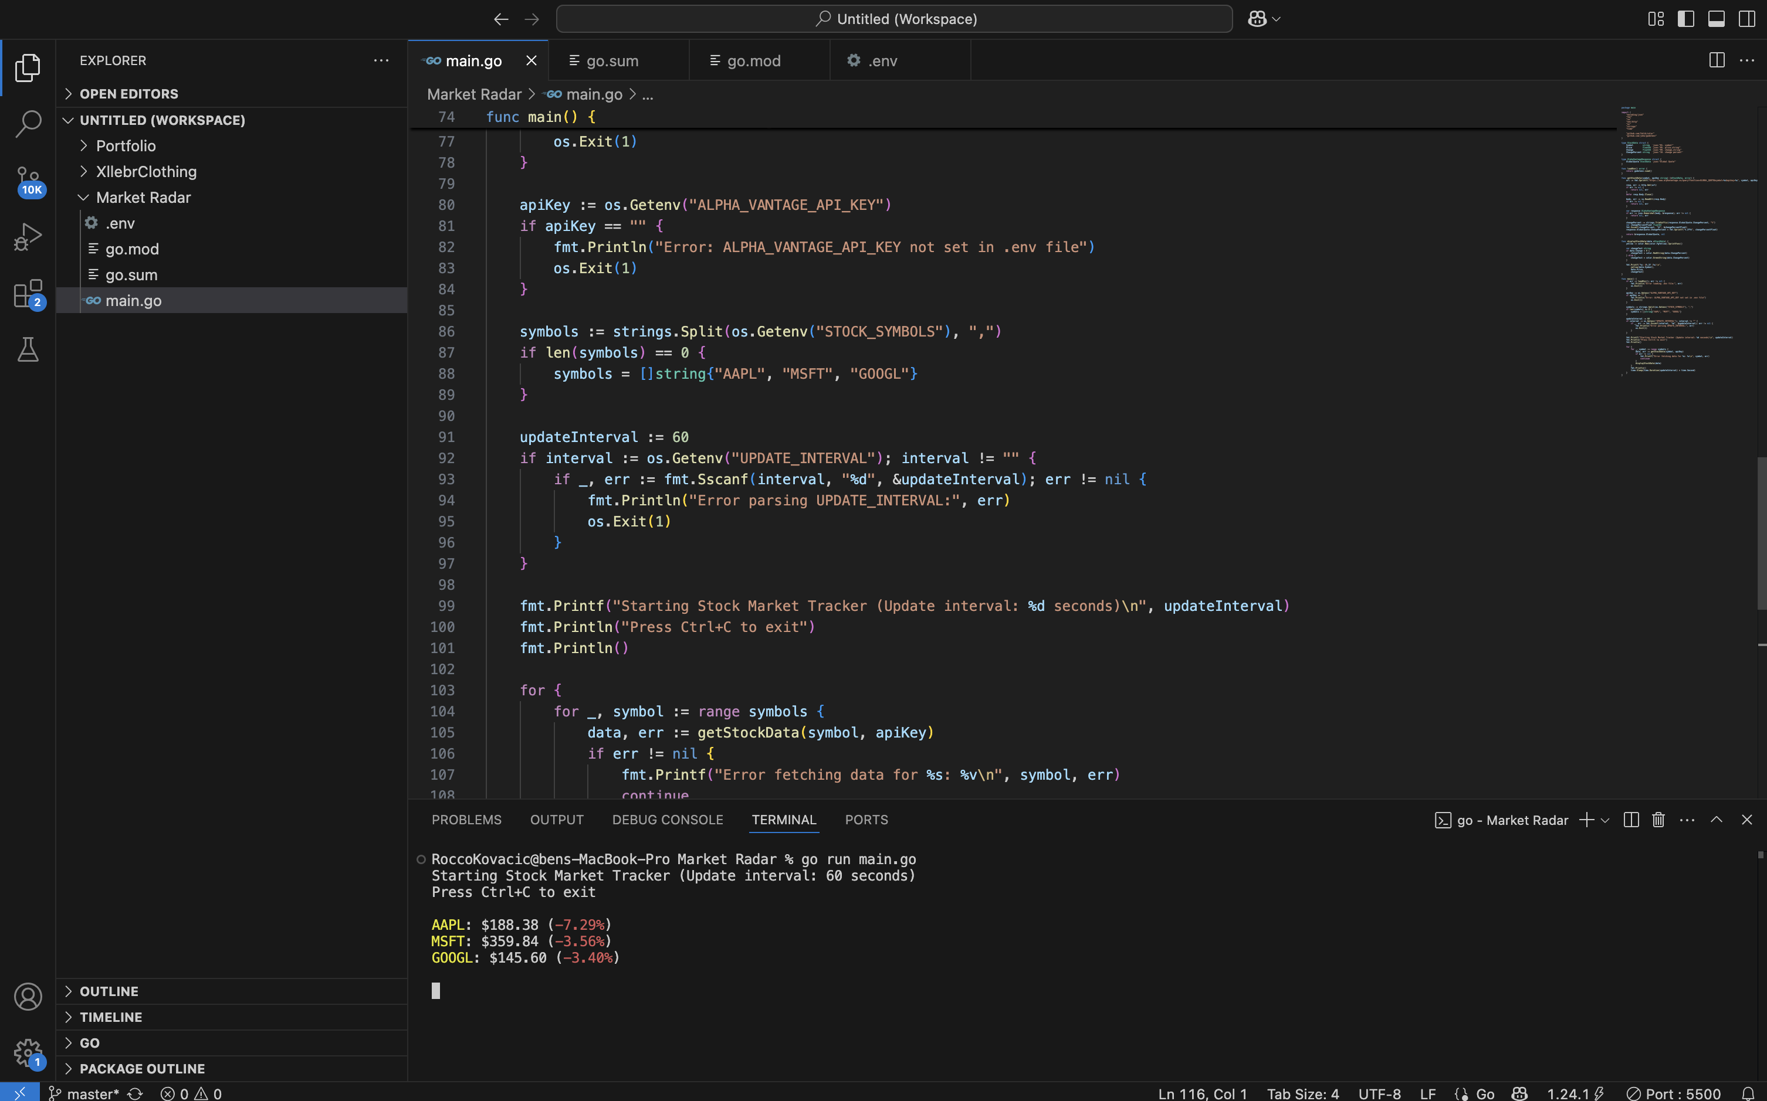Click the Port : 5500 status button
The image size is (1767, 1101).
tap(1674, 1093)
